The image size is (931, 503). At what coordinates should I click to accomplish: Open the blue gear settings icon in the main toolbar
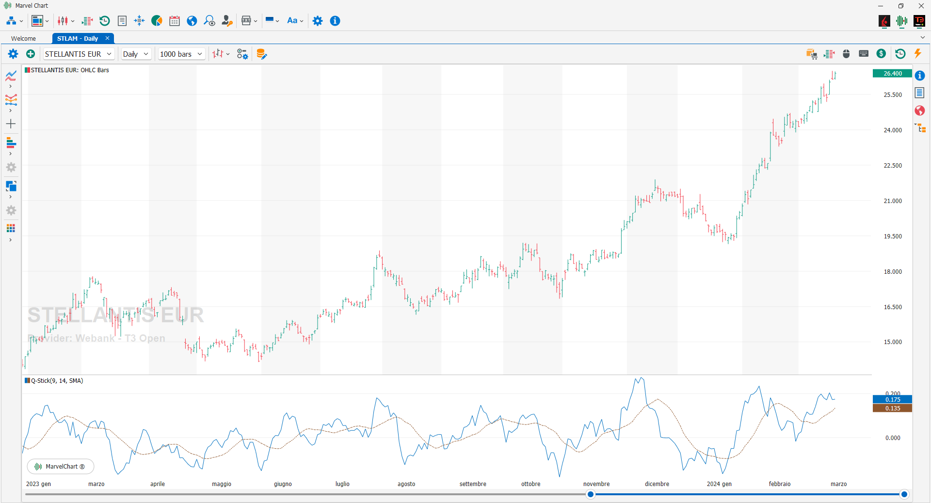click(318, 21)
